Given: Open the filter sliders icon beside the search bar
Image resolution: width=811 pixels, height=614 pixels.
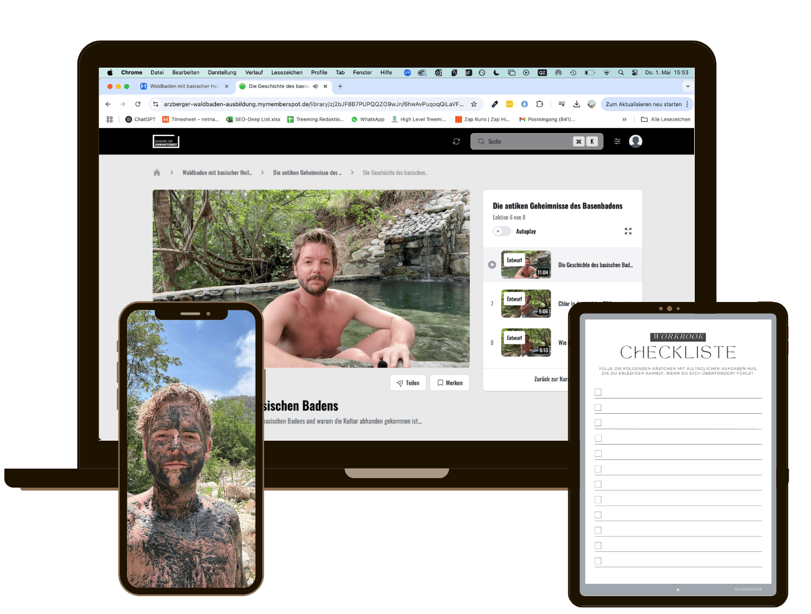Looking at the screenshot, I should pyautogui.click(x=617, y=141).
